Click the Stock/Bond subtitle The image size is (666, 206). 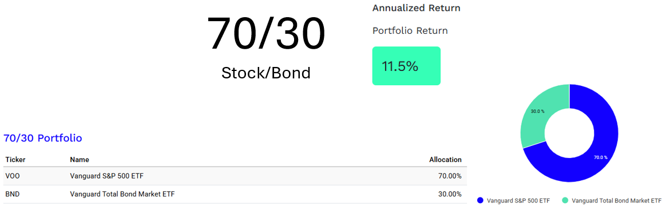pyautogui.click(x=266, y=73)
